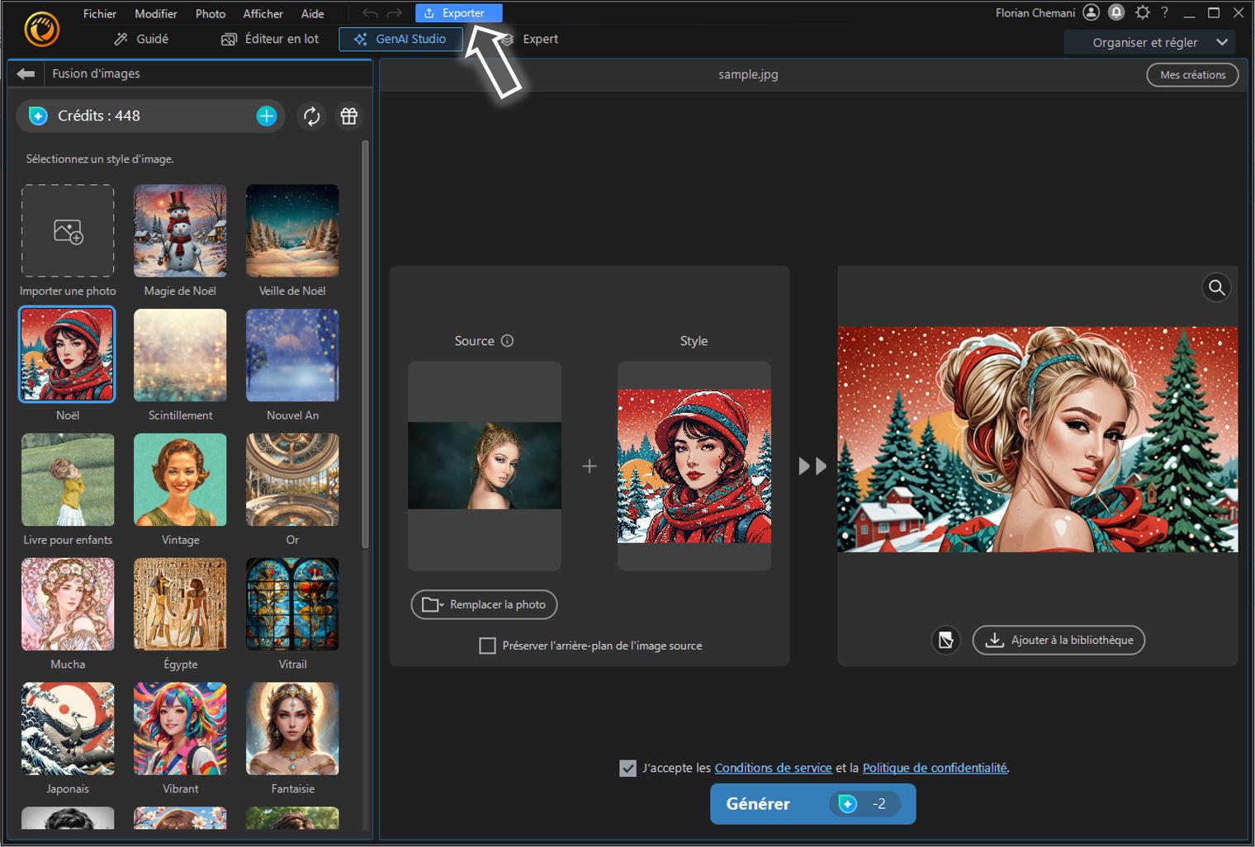Open the application settings gear
This screenshot has width=1255, height=847.
(x=1143, y=12)
